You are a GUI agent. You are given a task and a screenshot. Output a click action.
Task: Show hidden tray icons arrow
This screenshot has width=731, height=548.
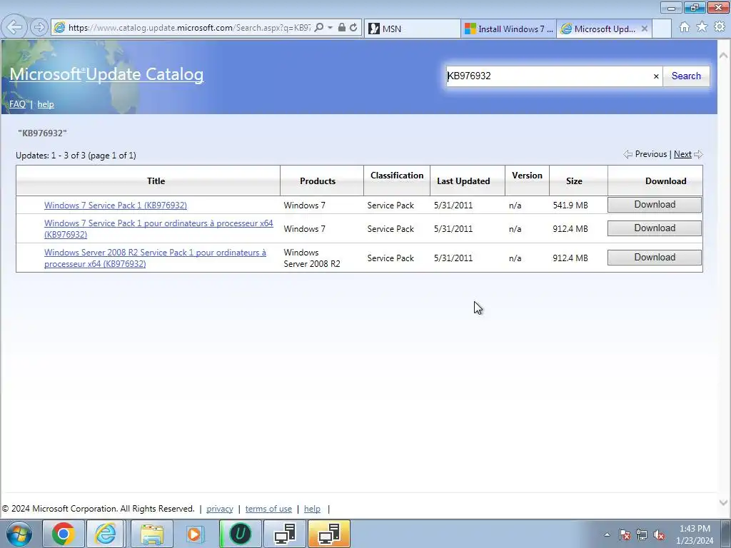[607, 535]
